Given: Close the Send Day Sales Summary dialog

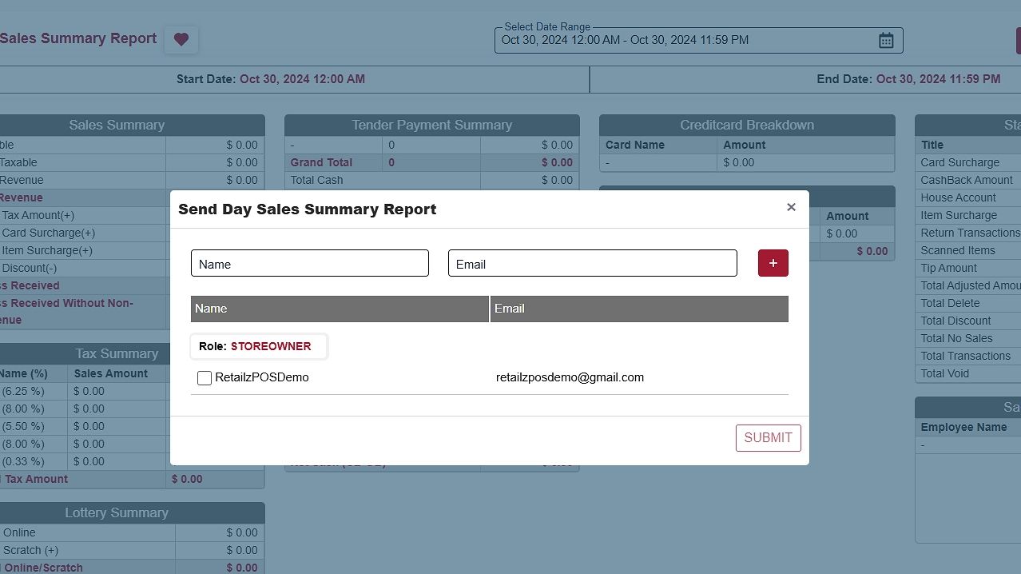Looking at the screenshot, I should [791, 207].
